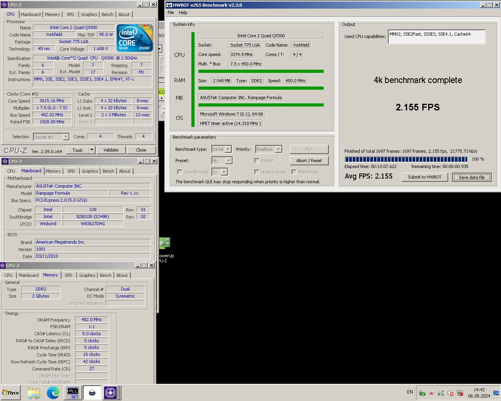Click the Core Voltage 1.608 V value
Viewport: 501px width, 401px height.
click(101, 49)
